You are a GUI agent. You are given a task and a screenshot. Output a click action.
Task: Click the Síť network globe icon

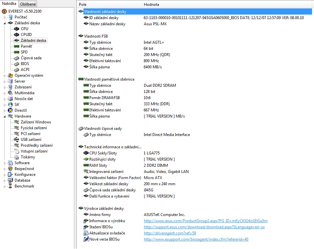[10, 105]
